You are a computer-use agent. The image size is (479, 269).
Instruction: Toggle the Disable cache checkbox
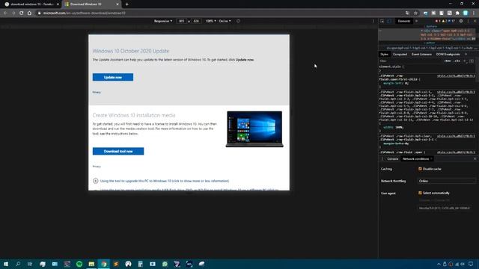pos(420,169)
